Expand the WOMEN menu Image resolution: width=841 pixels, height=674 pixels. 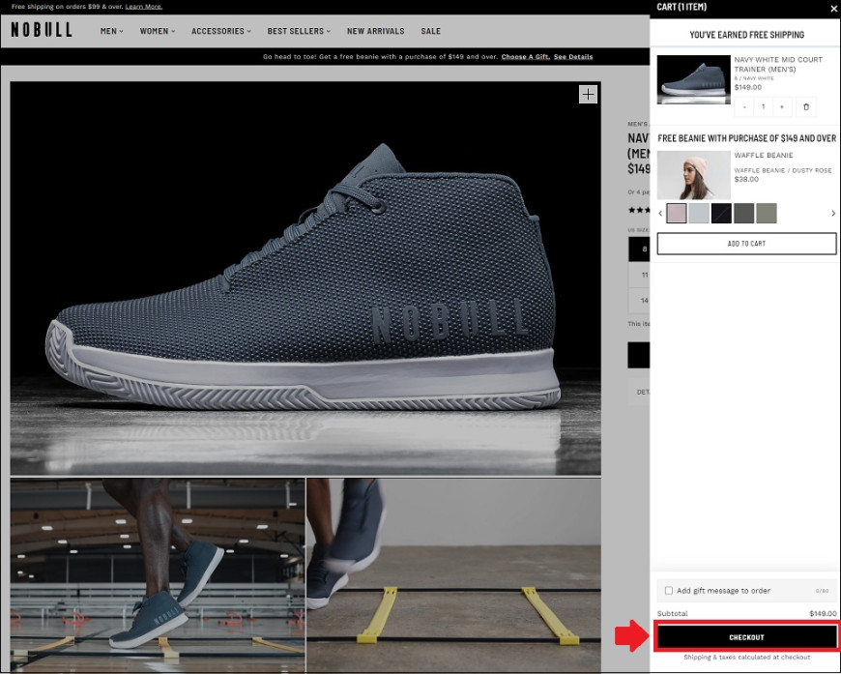tap(158, 31)
